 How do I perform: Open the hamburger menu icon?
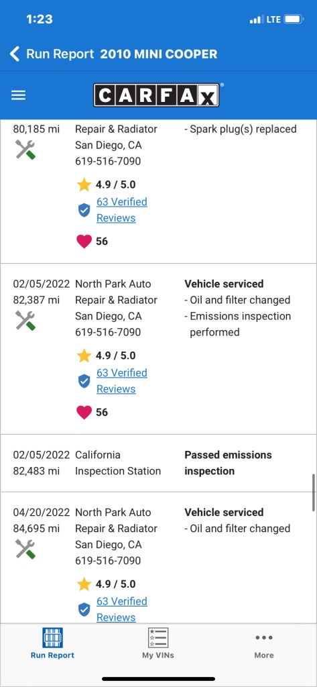18,95
